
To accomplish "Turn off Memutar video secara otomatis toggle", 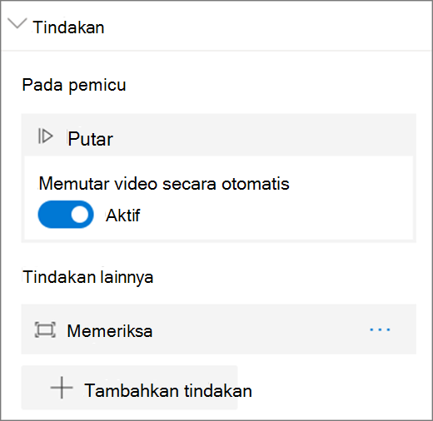I will (66, 215).
